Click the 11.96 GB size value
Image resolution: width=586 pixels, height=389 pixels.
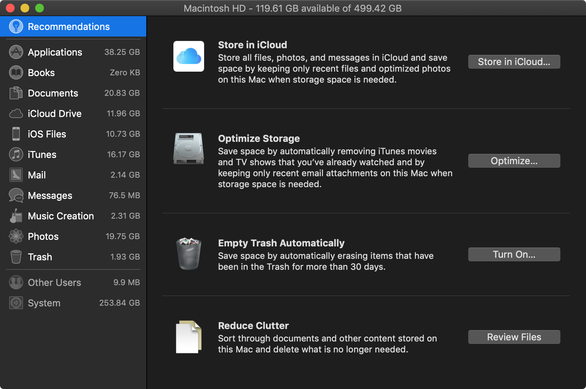click(123, 113)
